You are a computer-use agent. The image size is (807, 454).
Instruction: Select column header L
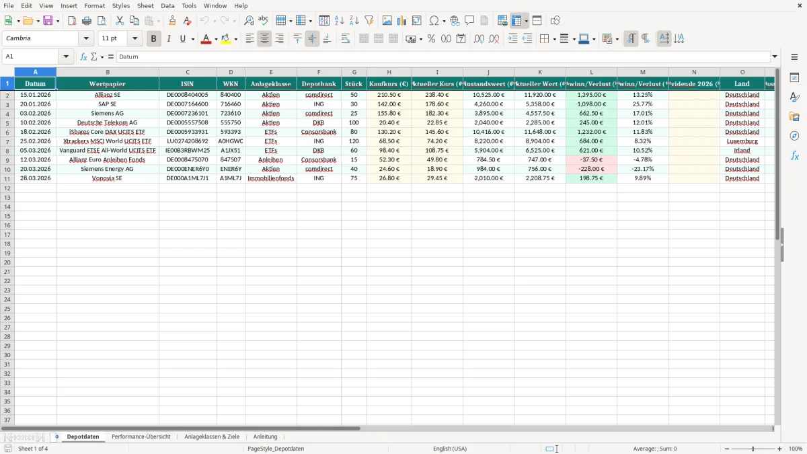click(x=592, y=71)
